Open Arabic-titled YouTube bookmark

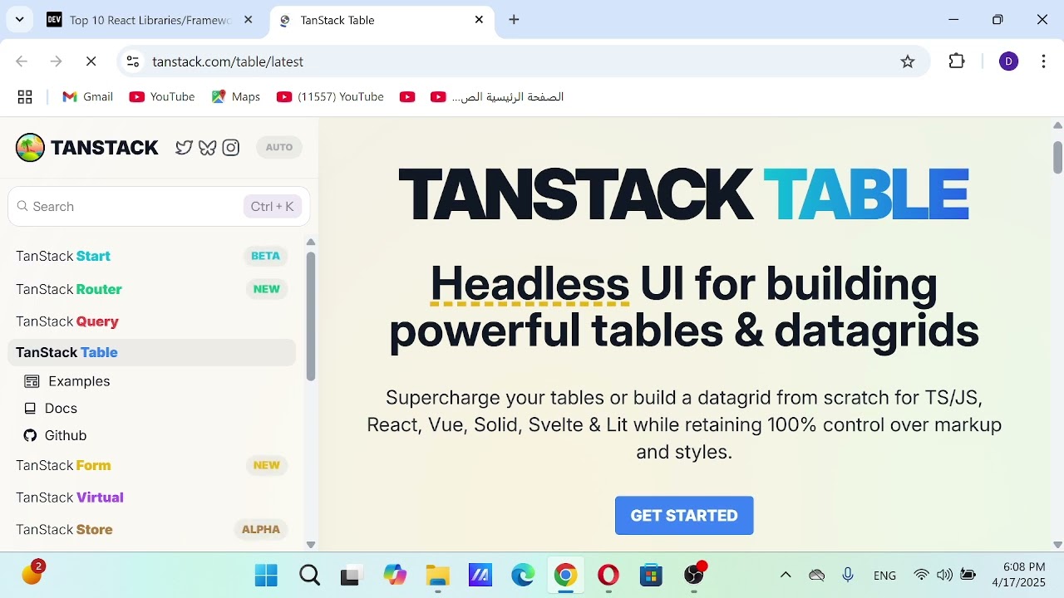tap(497, 97)
